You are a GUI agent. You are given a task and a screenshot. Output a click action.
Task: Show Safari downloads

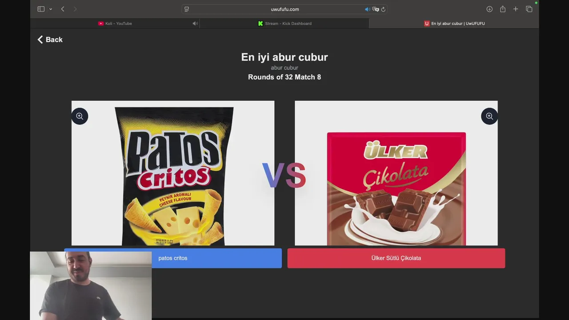(489, 9)
